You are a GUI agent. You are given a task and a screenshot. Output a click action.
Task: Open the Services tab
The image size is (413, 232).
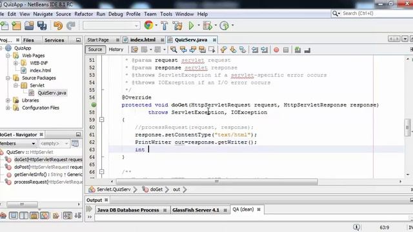(x=54, y=40)
